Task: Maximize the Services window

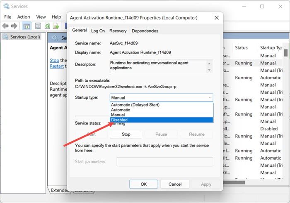Action: [x=262, y=7]
